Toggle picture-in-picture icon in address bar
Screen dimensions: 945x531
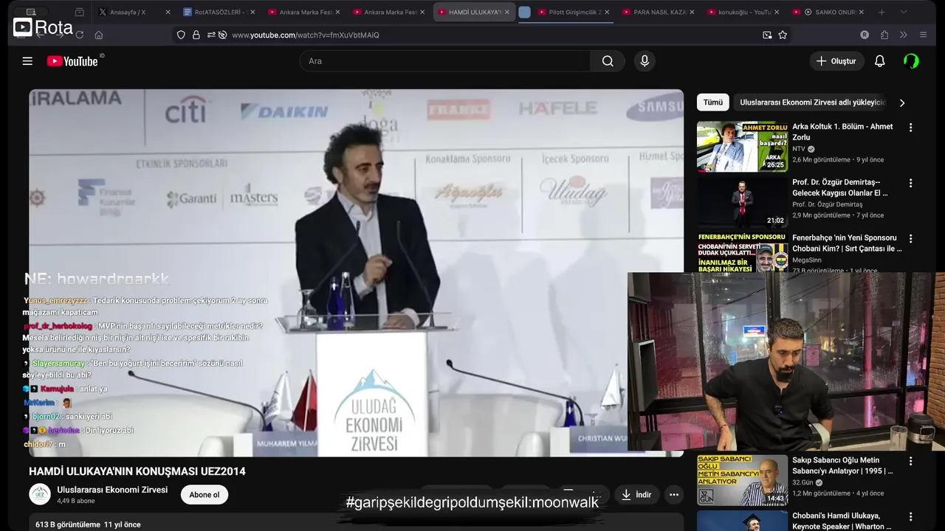(x=767, y=35)
